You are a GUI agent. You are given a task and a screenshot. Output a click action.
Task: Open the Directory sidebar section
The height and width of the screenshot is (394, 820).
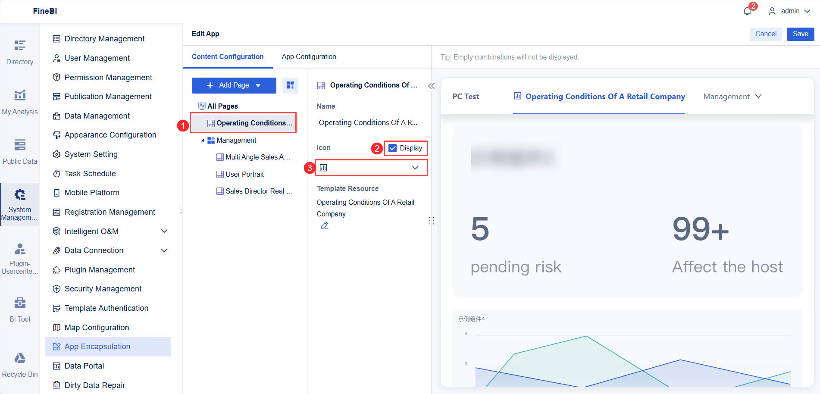pos(20,53)
